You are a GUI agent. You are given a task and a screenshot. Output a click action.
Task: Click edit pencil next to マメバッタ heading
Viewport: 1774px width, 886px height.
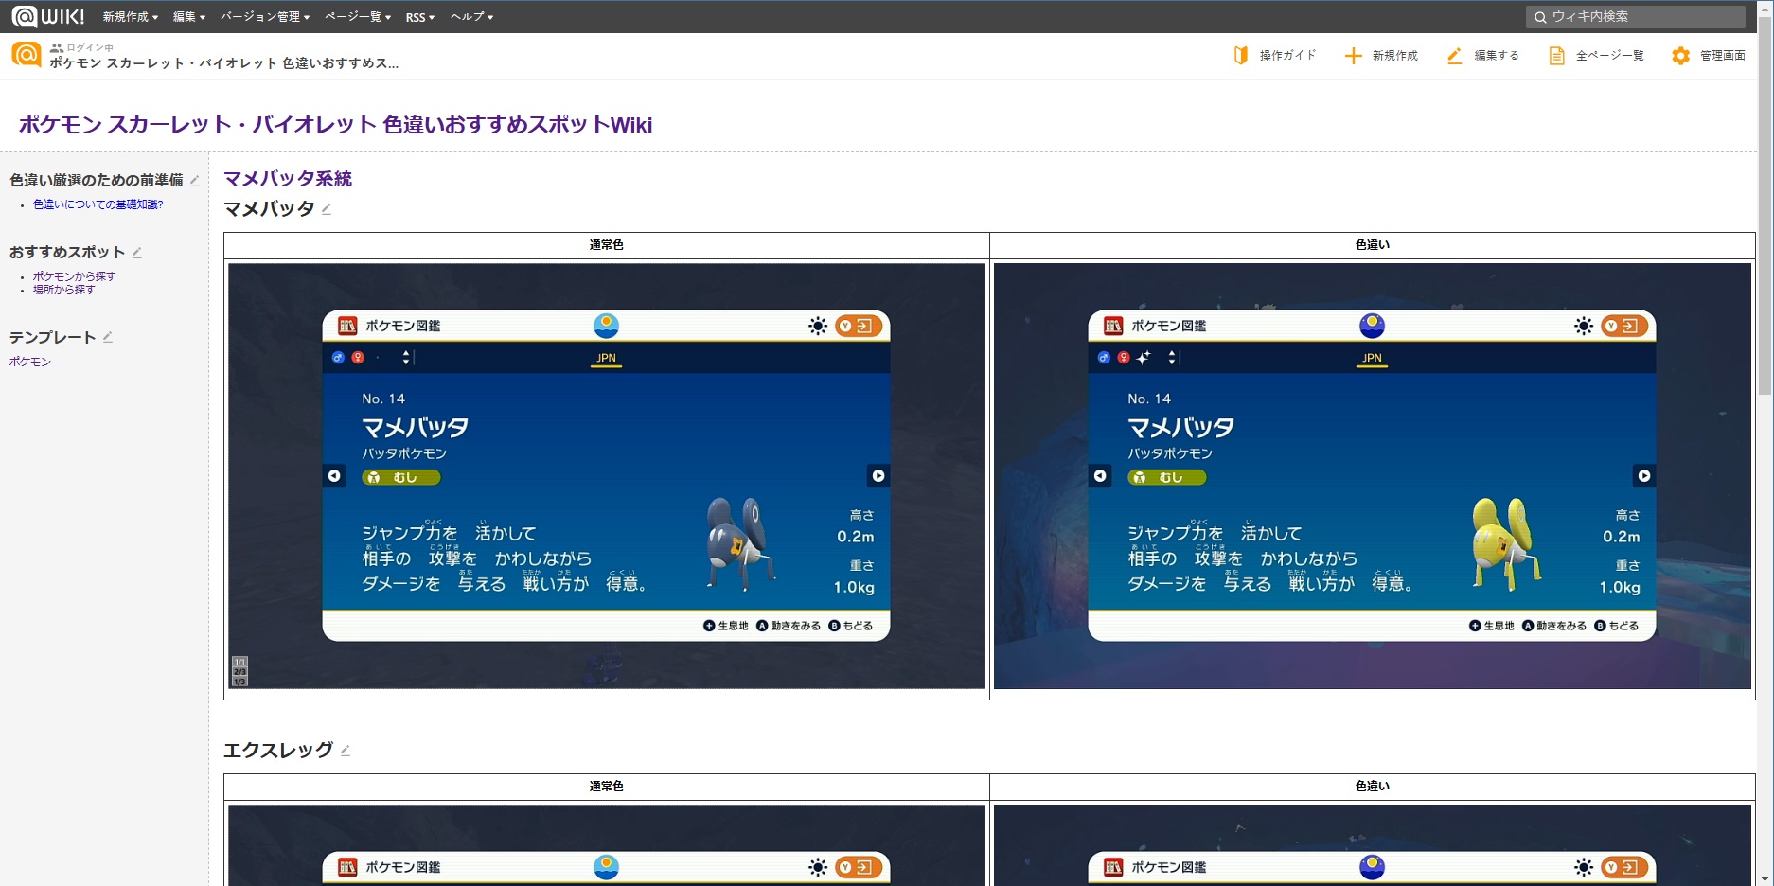click(327, 209)
